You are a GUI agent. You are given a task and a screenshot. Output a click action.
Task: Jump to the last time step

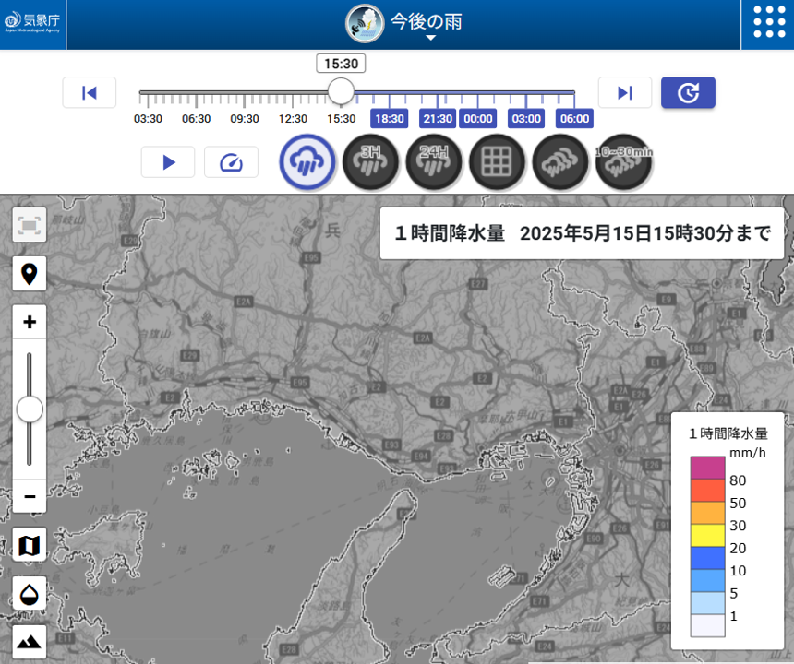pyautogui.click(x=625, y=92)
